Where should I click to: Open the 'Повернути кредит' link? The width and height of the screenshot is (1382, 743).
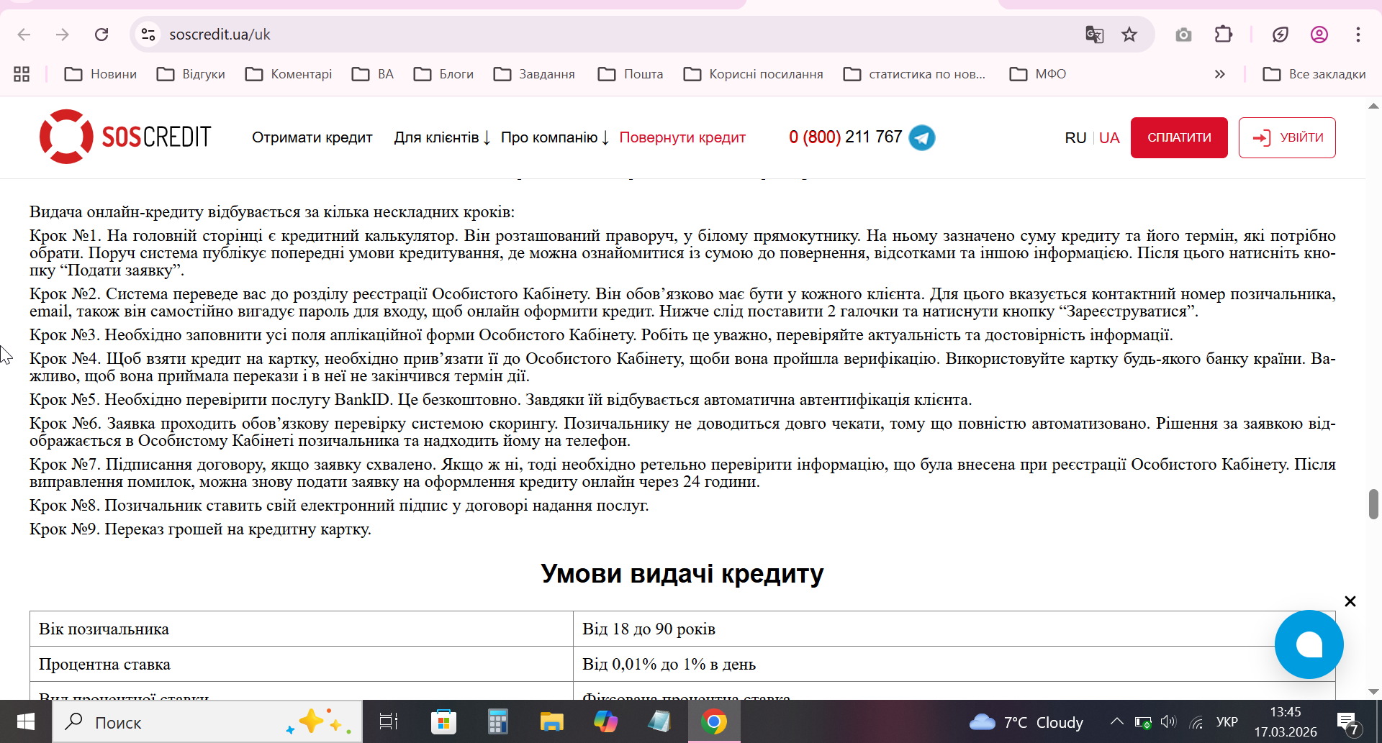(x=682, y=137)
